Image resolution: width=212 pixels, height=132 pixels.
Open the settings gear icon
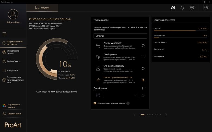pyautogui.click(x=192, y=8)
